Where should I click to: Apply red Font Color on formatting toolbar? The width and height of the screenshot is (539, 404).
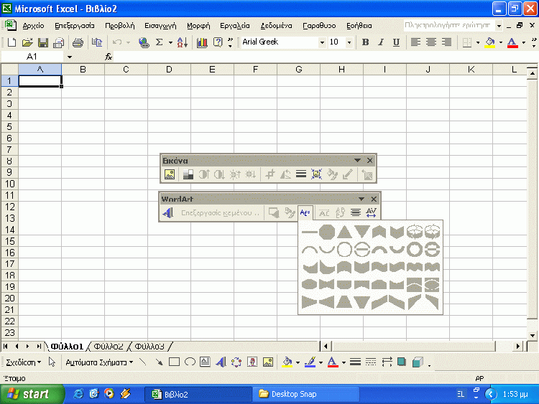(512, 42)
